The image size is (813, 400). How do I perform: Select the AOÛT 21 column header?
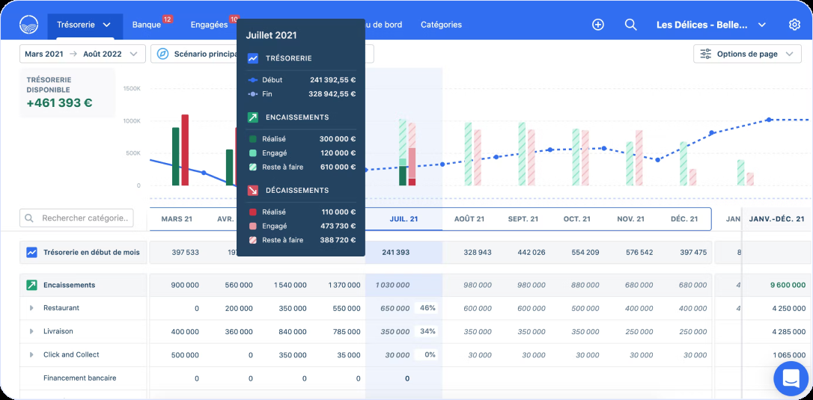(x=469, y=219)
